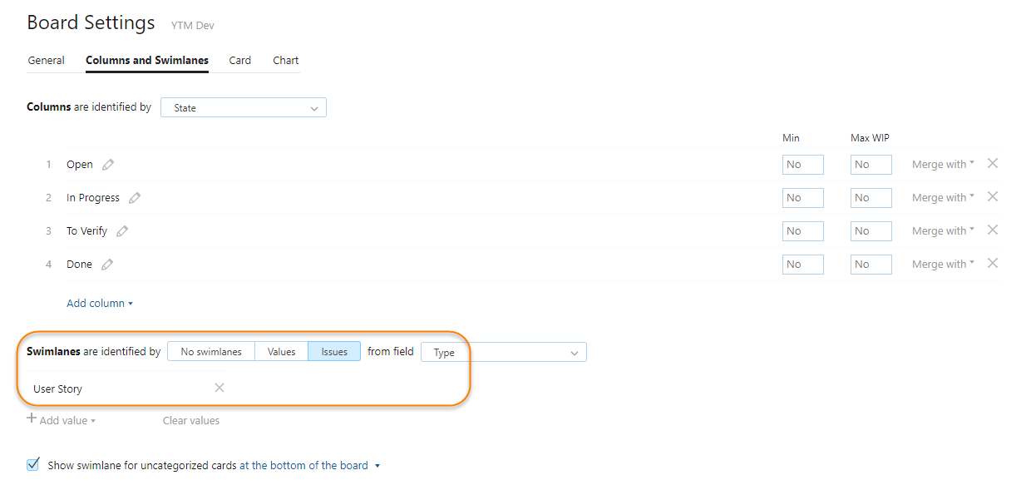Delete the In Progress column
This screenshot has width=1026, height=490.
992,197
